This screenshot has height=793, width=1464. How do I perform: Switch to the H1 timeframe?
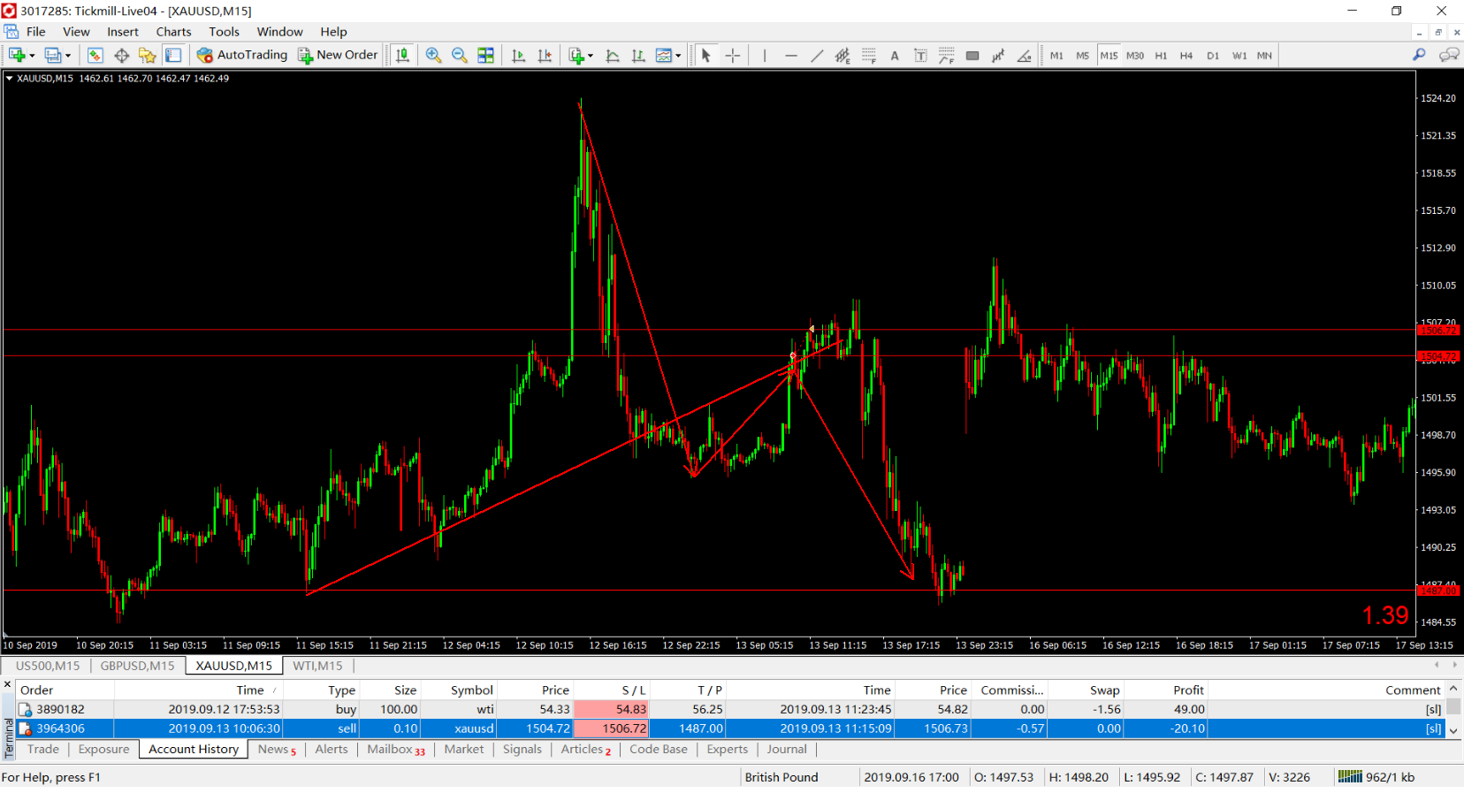click(1161, 55)
